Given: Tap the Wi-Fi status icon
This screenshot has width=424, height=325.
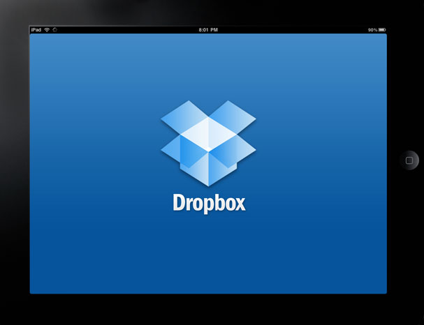Looking at the screenshot, I should [47, 30].
